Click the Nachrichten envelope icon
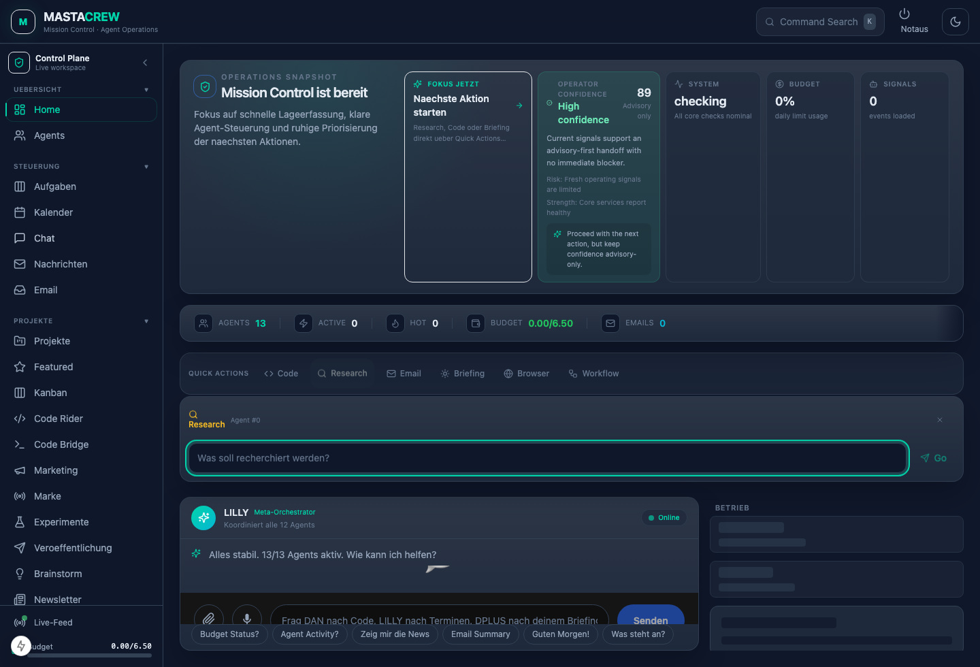This screenshot has width=980, height=667. click(x=20, y=264)
